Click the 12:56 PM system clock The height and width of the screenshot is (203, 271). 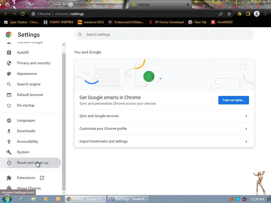258,199
